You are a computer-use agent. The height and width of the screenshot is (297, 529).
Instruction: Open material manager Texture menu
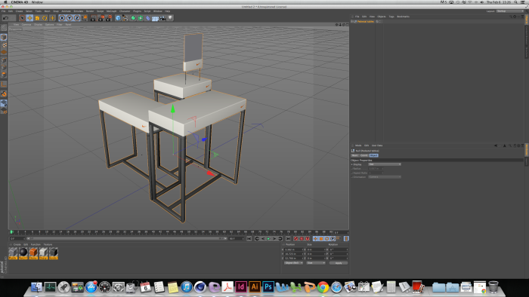48,244
